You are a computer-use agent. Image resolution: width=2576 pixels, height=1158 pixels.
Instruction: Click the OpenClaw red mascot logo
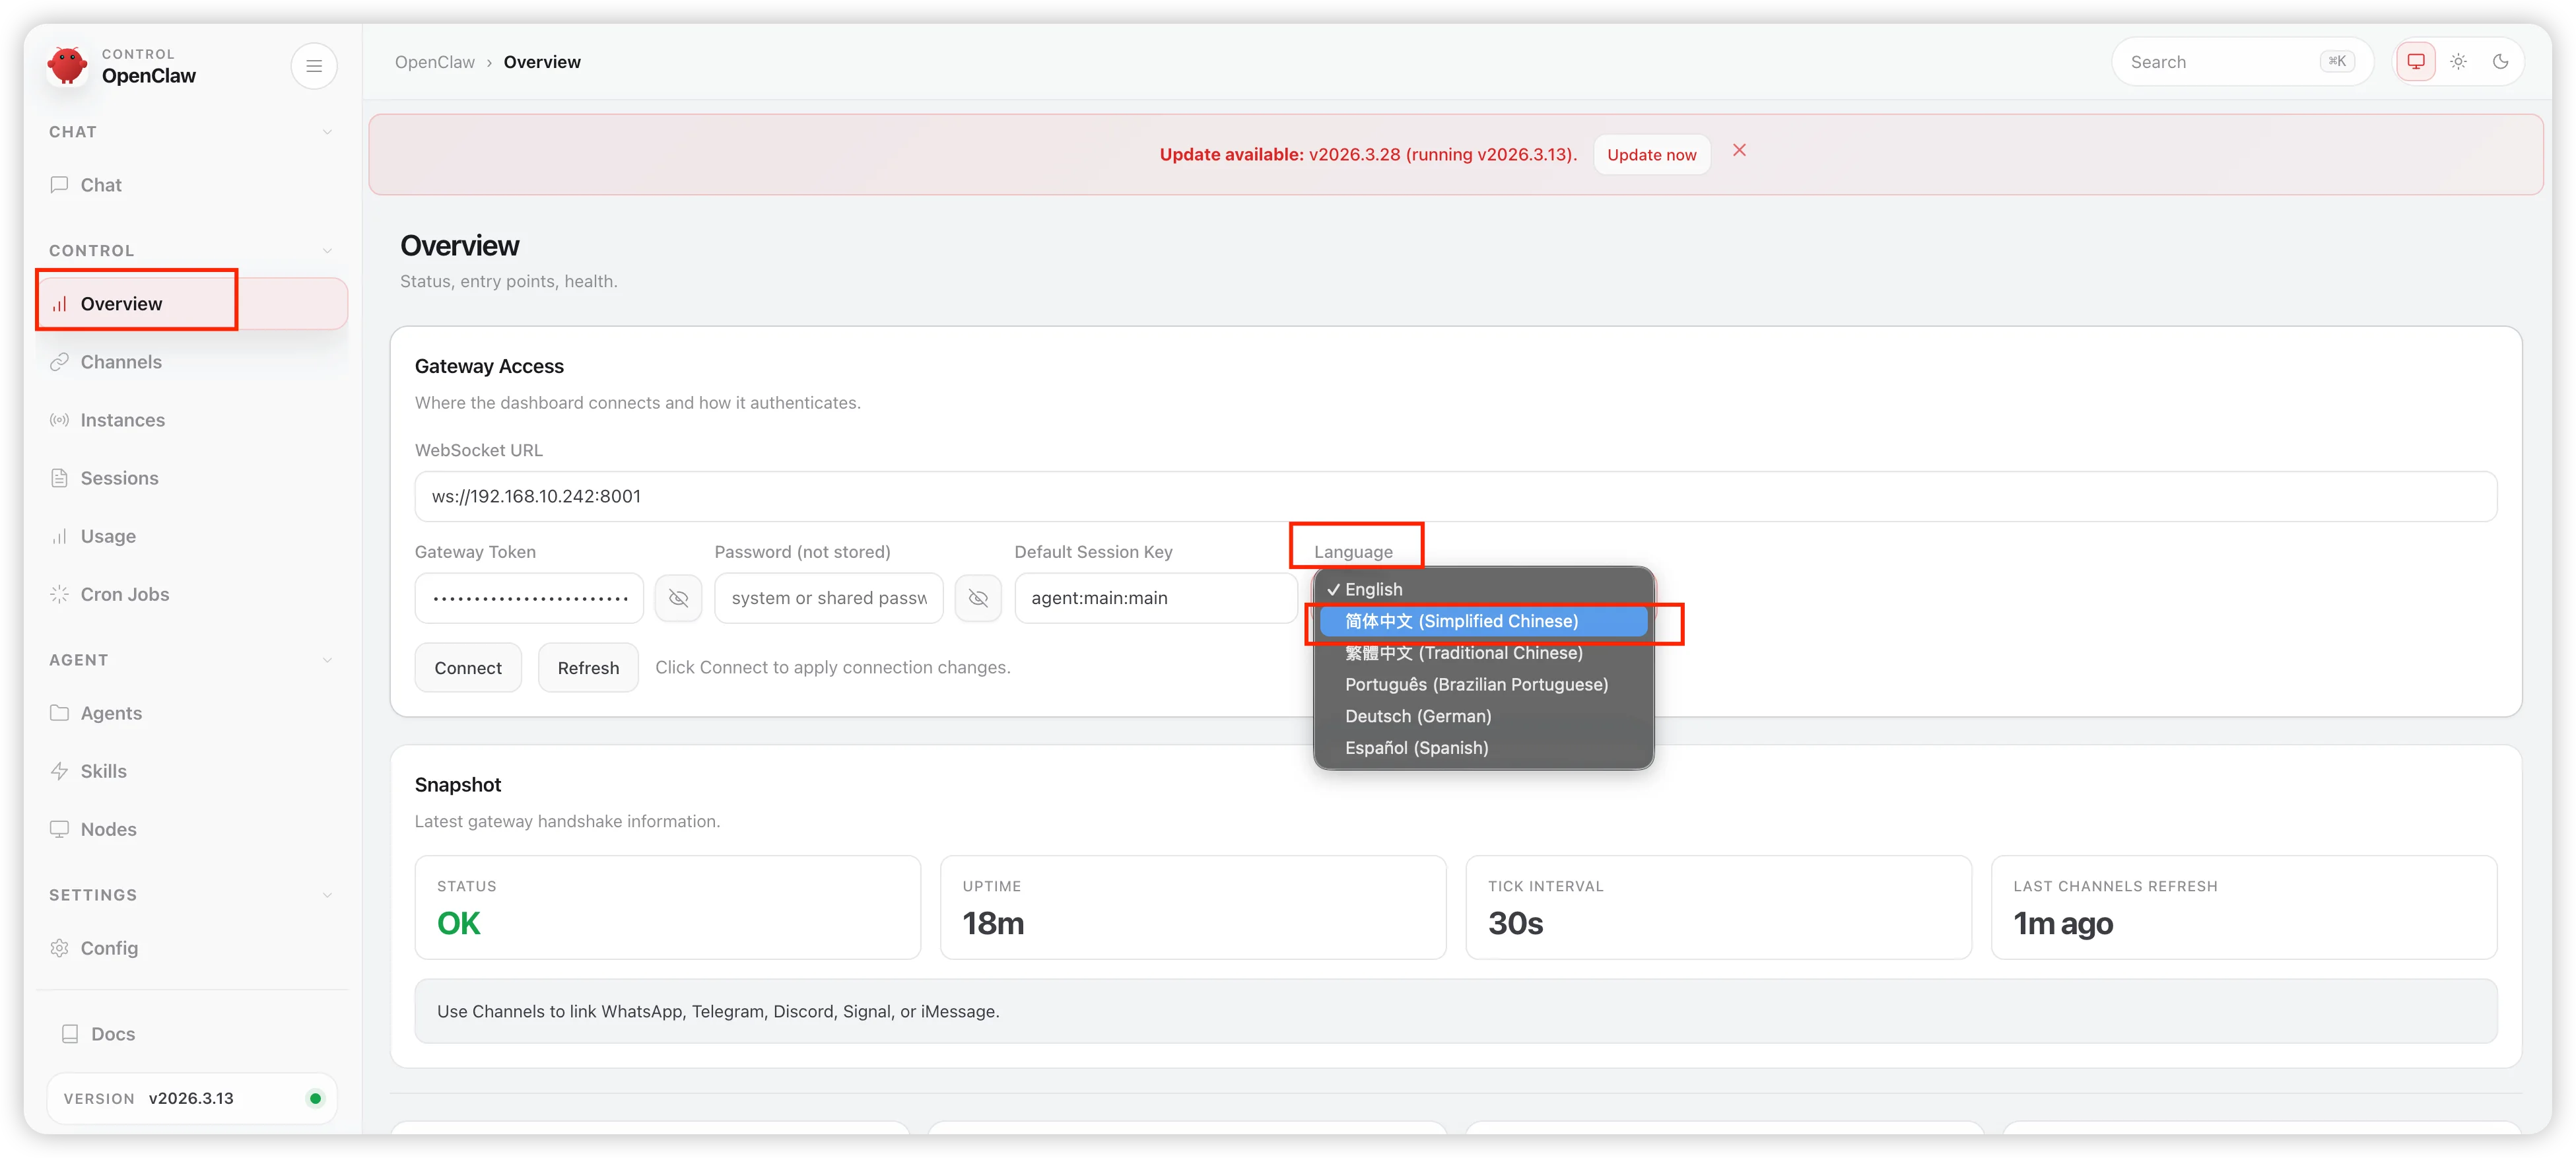pyautogui.click(x=67, y=66)
